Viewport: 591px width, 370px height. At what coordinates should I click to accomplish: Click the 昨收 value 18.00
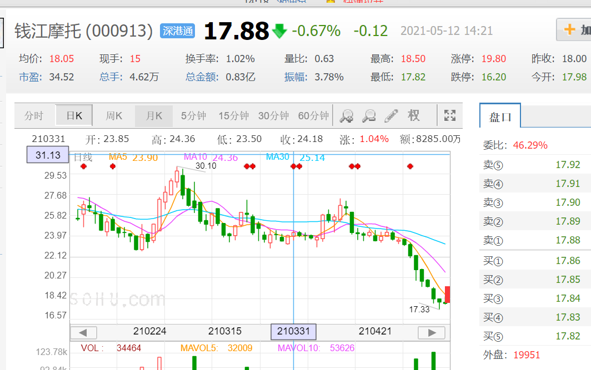[574, 59]
